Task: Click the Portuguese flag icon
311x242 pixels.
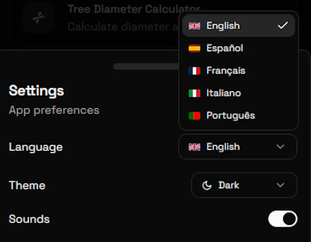Action: (x=194, y=116)
